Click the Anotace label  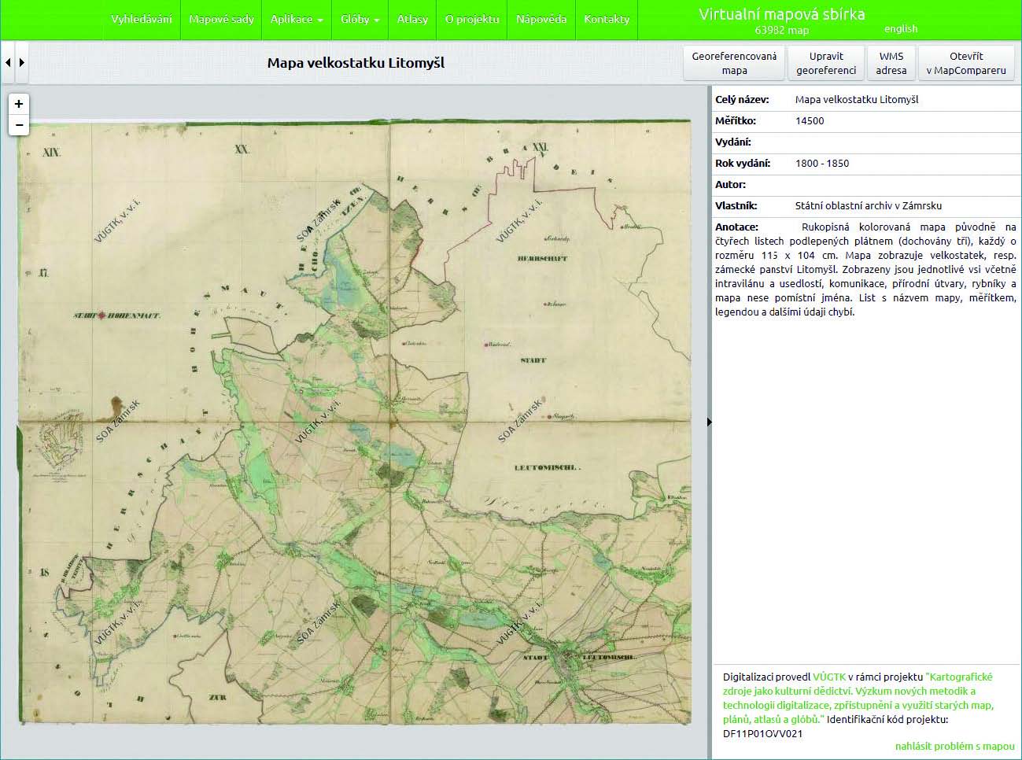[736, 227]
